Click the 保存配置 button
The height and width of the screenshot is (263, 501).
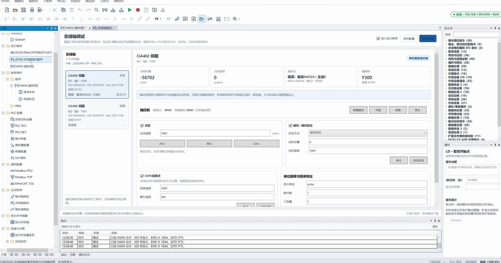(x=409, y=39)
